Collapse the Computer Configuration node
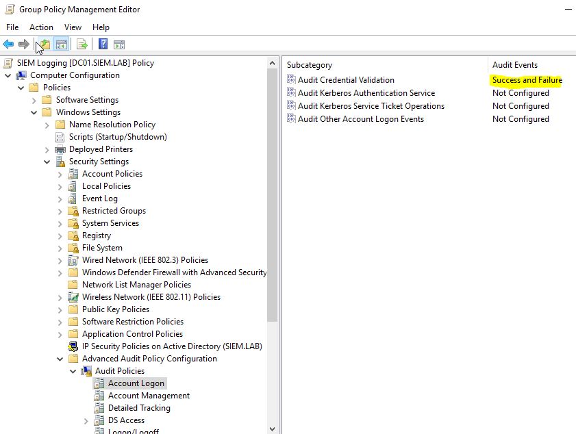The height and width of the screenshot is (434, 576). tap(8, 75)
